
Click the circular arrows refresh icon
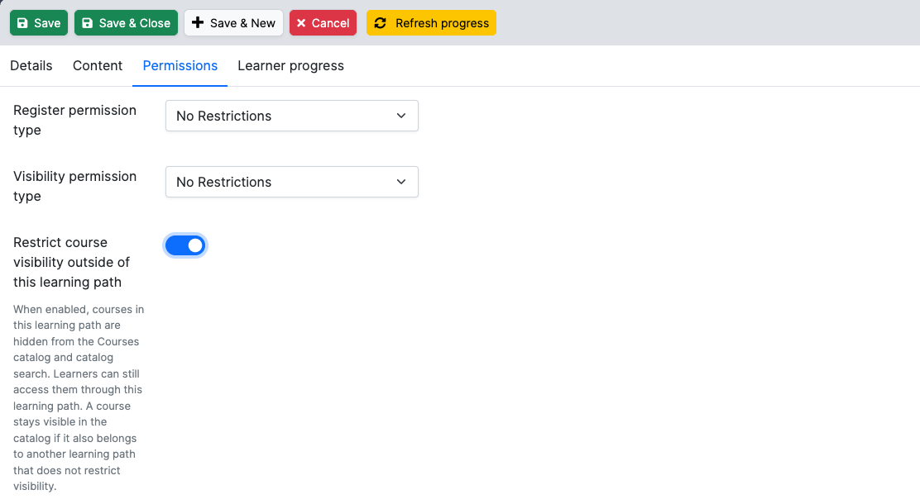coord(381,23)
